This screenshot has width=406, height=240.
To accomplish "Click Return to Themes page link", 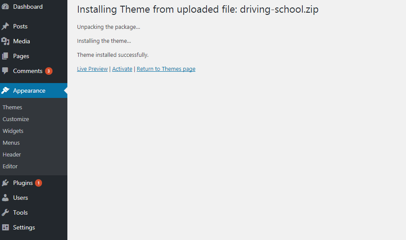I will [166, 69].
